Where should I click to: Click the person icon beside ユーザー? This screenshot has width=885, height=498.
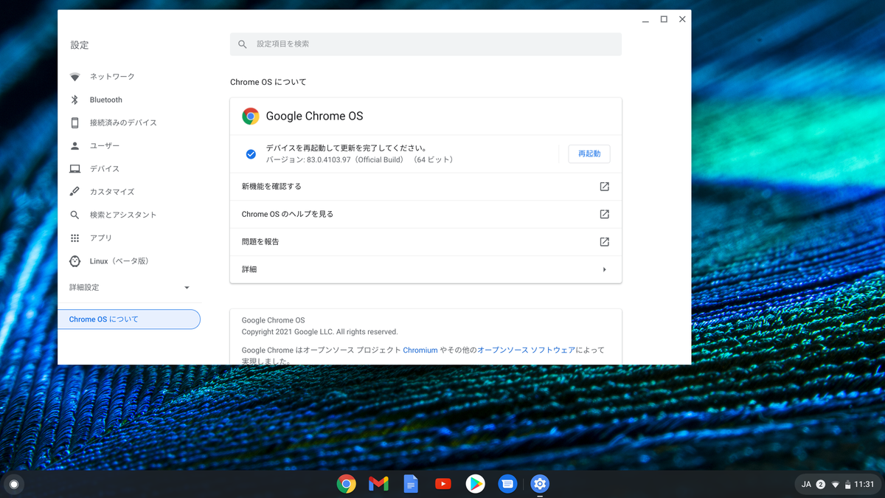click(x=74, y=146)
